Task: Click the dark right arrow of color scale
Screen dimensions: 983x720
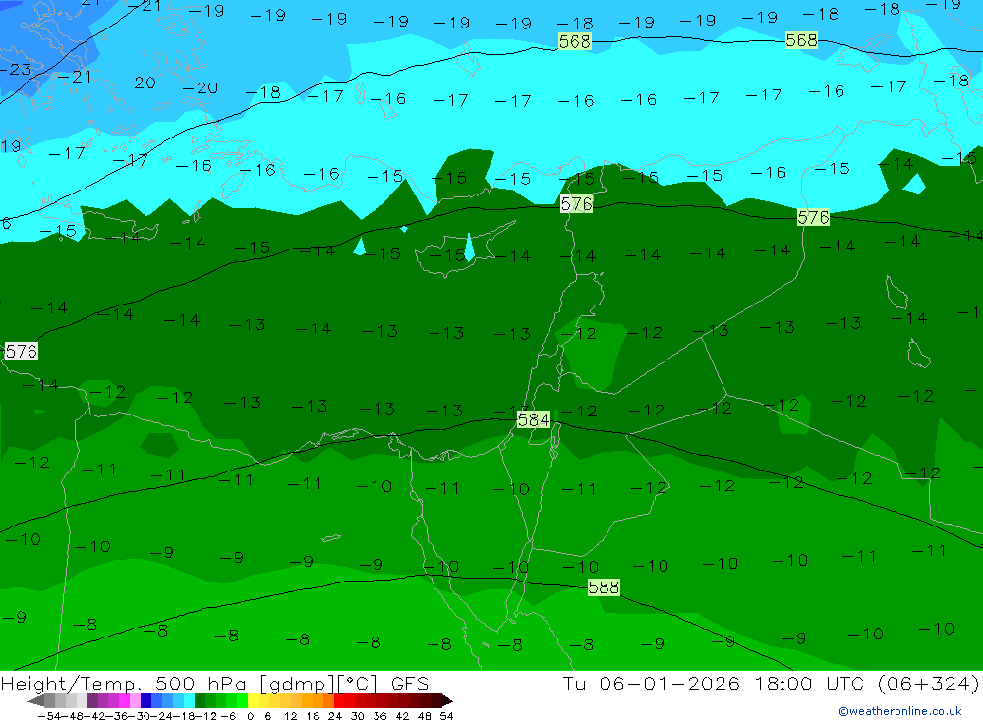Action: click(446, 700)
